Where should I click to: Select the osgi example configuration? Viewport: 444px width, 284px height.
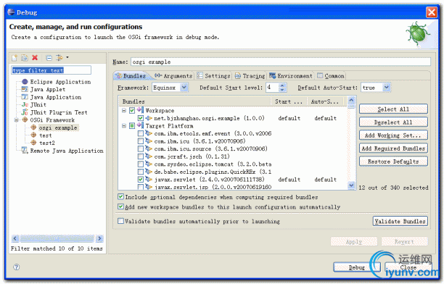tap(58, 128)
